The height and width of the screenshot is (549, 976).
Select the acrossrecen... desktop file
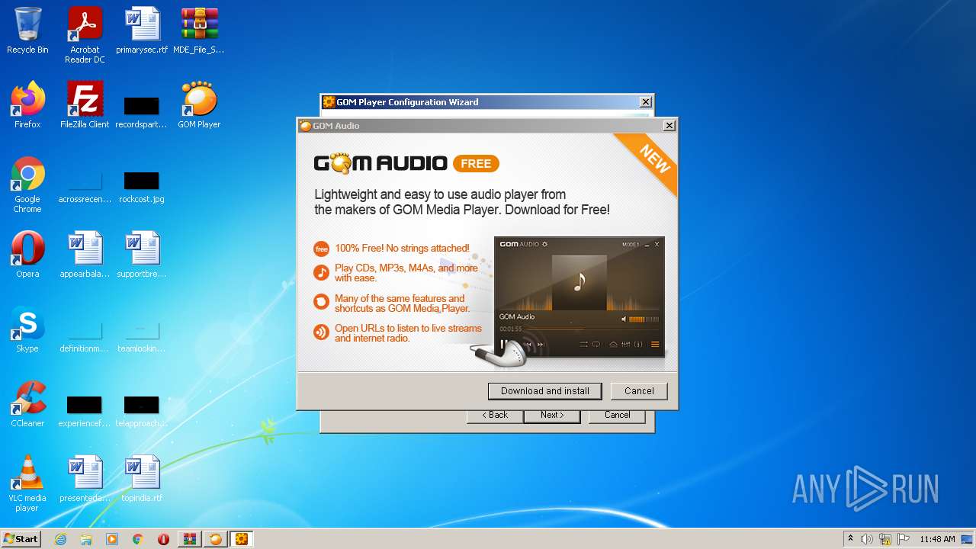coord(85,187)
